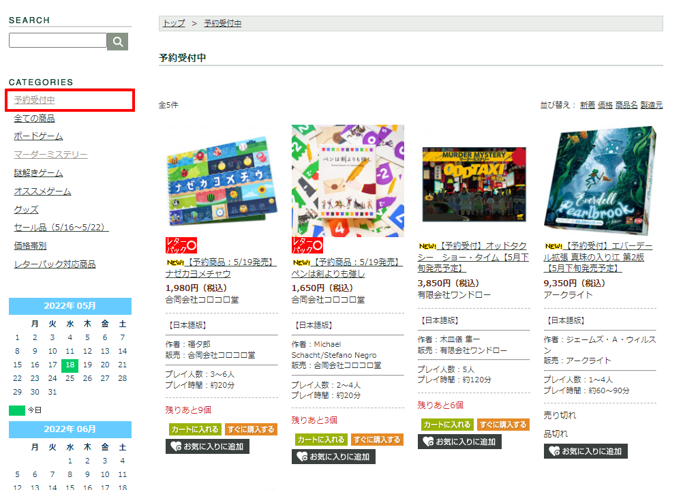Screen dimensions: 683x490
Task: Open 価格帯別 category
Action: (30, 245)
